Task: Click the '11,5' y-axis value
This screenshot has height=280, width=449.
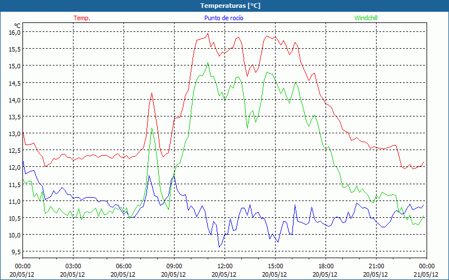Action: (15, 184)
